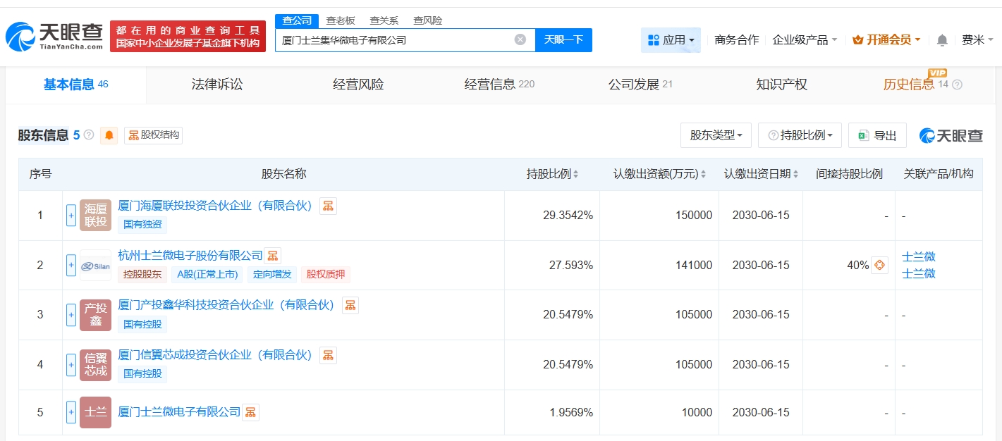
Task: Open the 持股比例 dropdown filter
Action: coord(800,135)
